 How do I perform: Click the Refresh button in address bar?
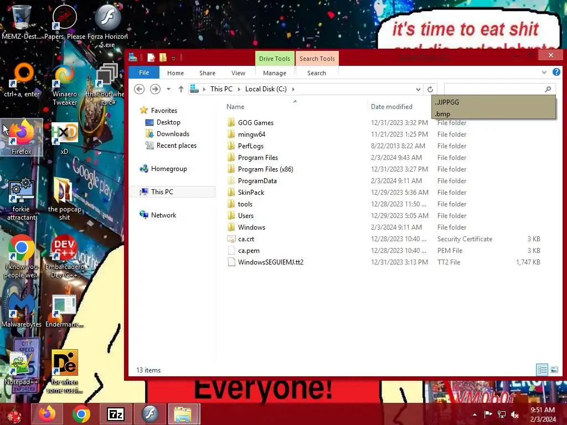[430, 89]
